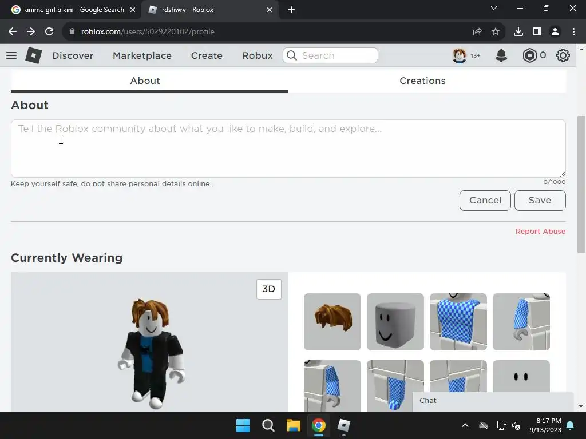Screen dimensions: 586x439
Task: Click the 13+ age label
Action: pyautogui.click(x=476, y=55)
